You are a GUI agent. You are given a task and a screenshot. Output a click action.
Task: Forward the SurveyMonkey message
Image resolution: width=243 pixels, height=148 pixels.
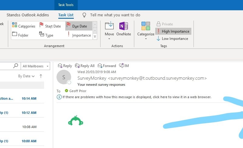tap(107, 66)
